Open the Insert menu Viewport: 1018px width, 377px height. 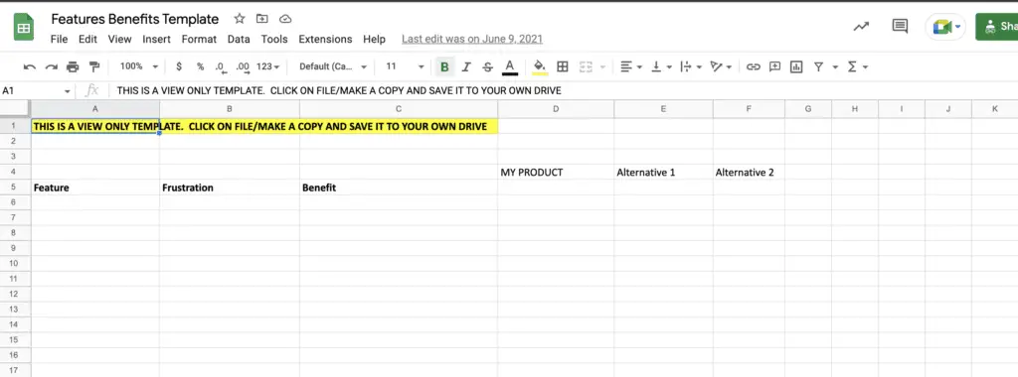[156, 39]
